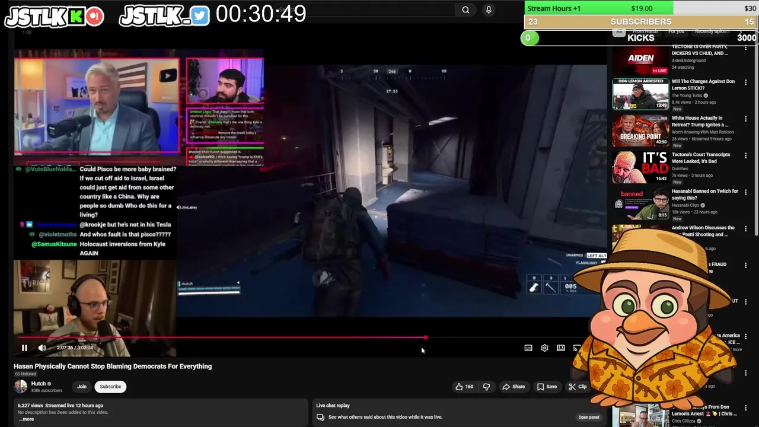Start voice search with the microphone icon
759x427 pixels.
pyautogui.click(x=489, y=9)
